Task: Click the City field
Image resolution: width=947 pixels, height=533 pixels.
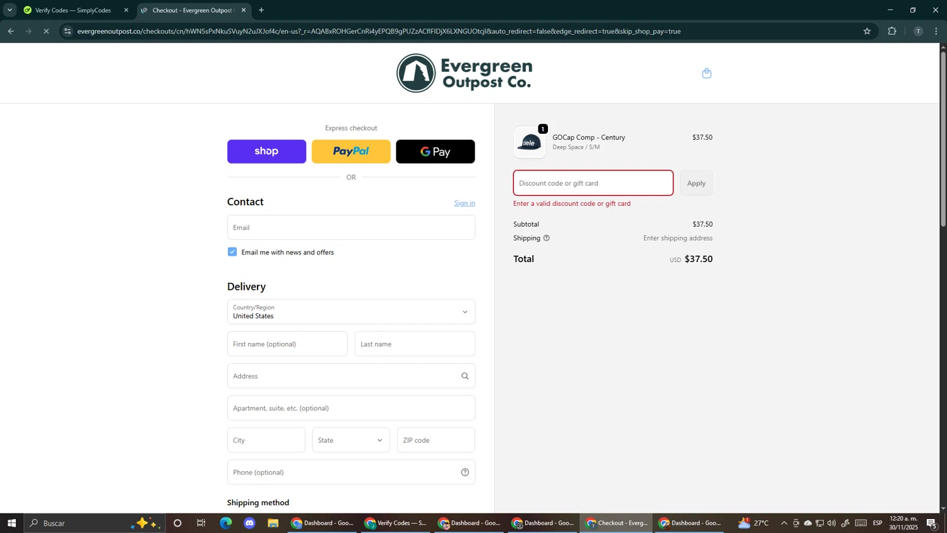Action: coord(266,440)
